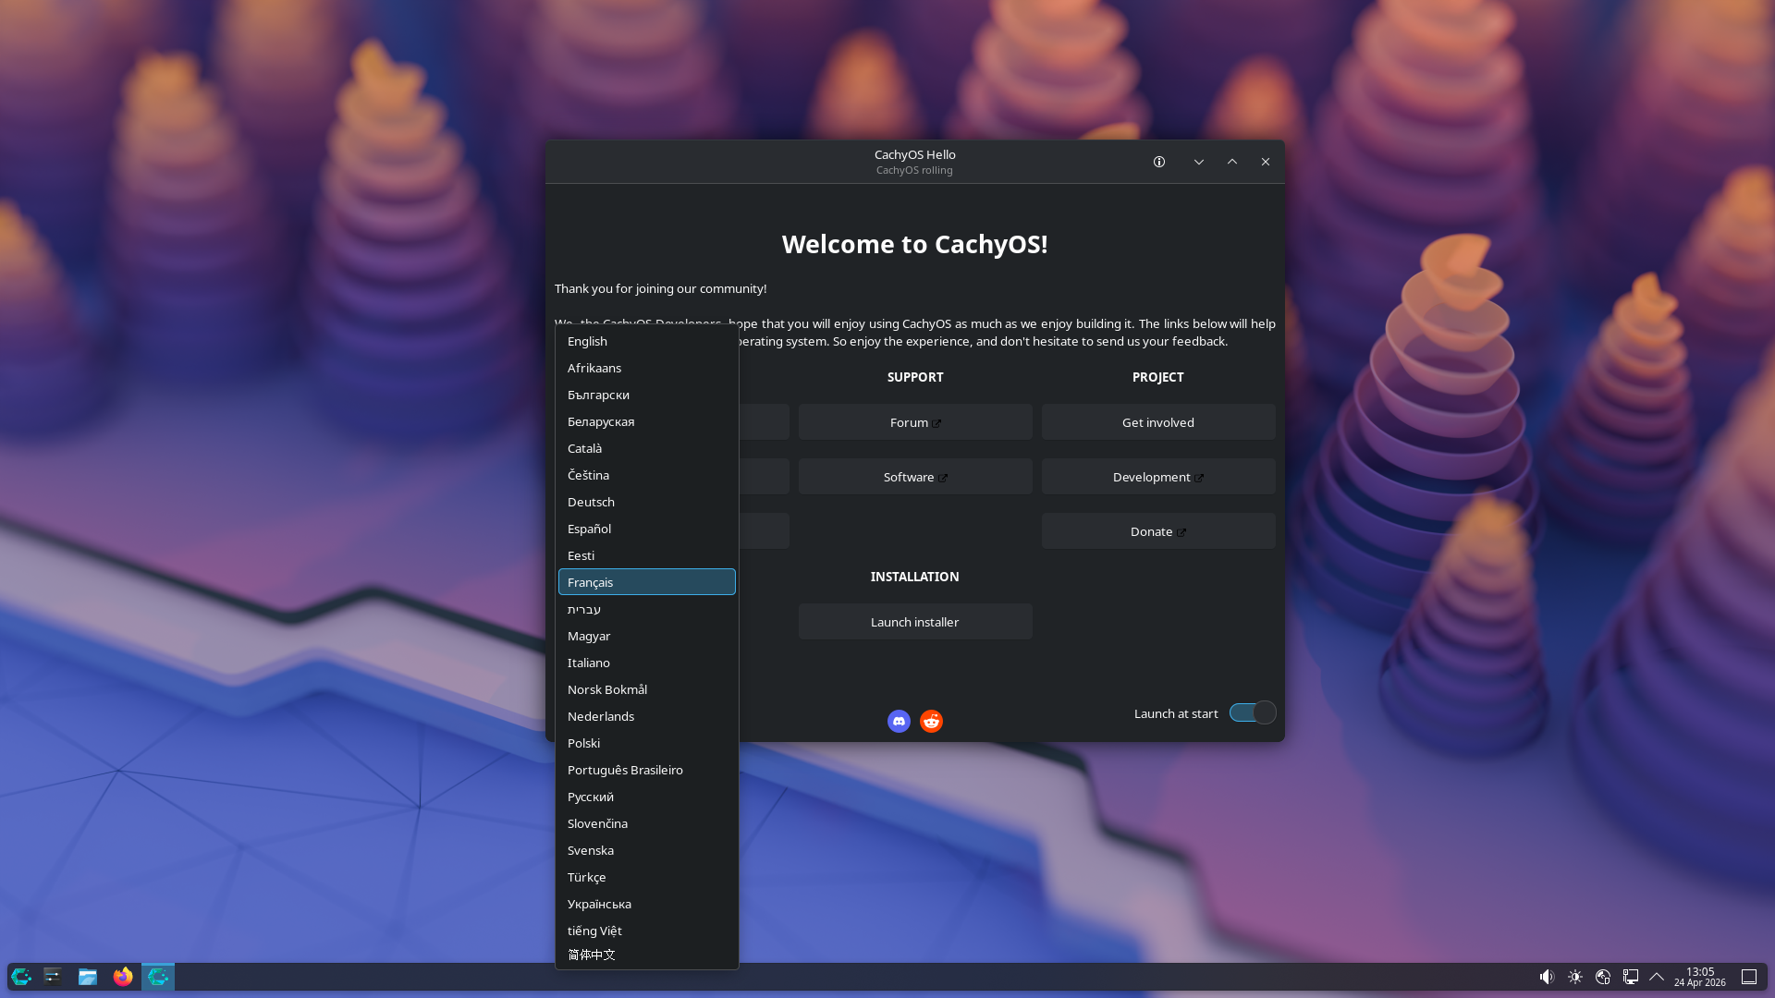This screenshot has height=998, width=1775.
Task: Click the brightness icon in system tray
Action: pyautogui.click(x=1575, y=977)
